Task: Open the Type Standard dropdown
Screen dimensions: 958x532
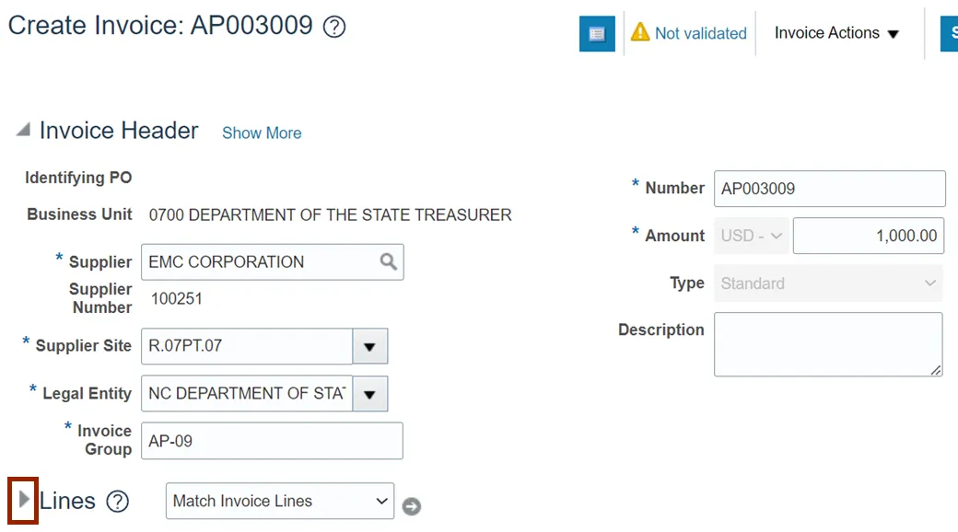Action: [828, 283]
